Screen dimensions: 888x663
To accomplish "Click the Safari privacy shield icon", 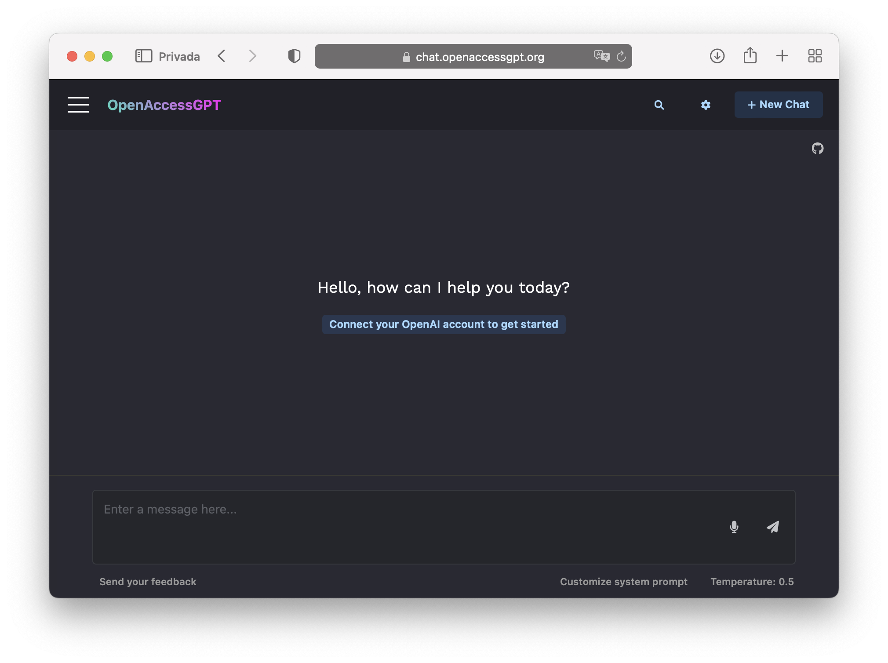I will point(294,56).
